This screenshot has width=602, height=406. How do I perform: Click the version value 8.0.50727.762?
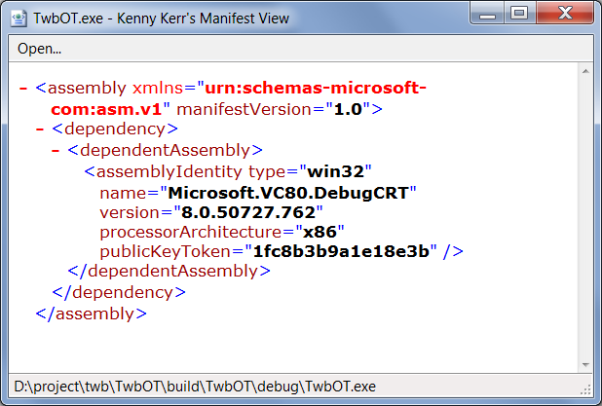[248, 212]
